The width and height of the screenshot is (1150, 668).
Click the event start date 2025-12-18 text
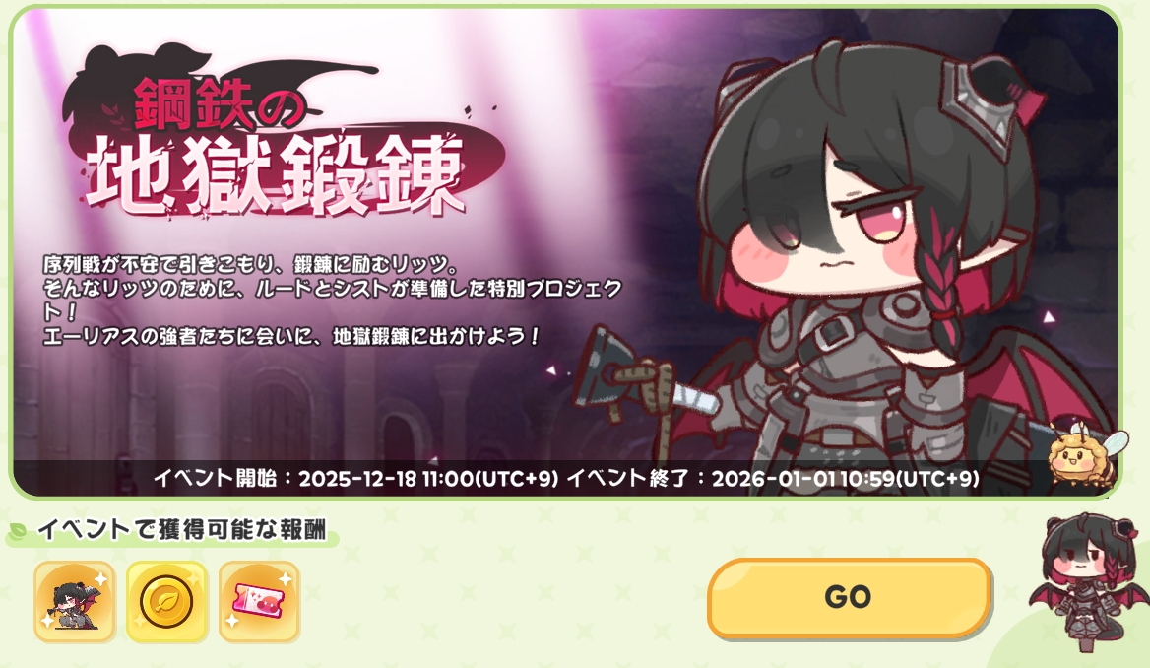(357, 479)
